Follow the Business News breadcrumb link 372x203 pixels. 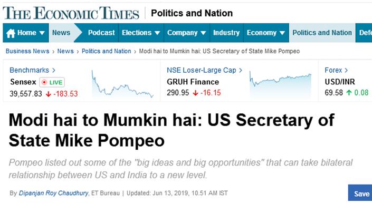coord(27,51)
